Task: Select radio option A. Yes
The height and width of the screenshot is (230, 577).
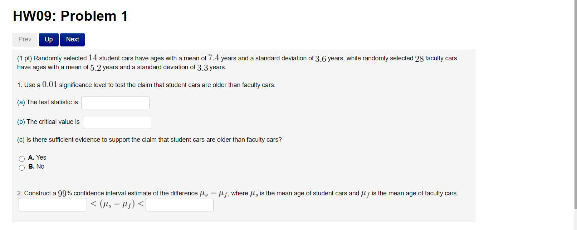Action: pos(21,159)
